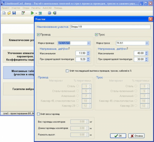The width and height of the screenshot is (154, 142).
Task: Select Сталь radio in Провод group
Action: pyautogui.click(x=77, y=86)
